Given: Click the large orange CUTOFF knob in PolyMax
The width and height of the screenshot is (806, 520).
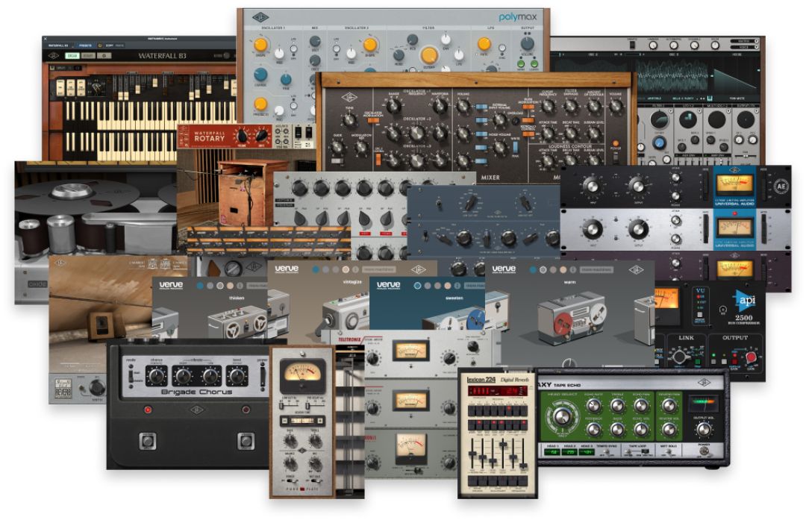Looking at the screenshot, I should pyautogui.click(x=428, y=55).
